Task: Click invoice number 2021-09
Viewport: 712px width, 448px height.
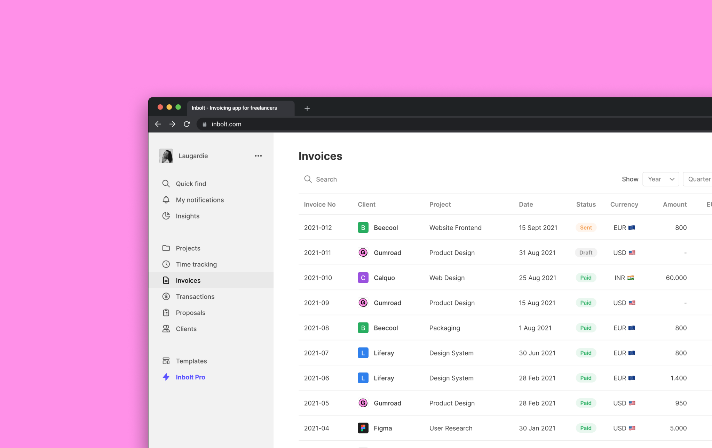Action: pyautogui.click(x=316, y=303)
